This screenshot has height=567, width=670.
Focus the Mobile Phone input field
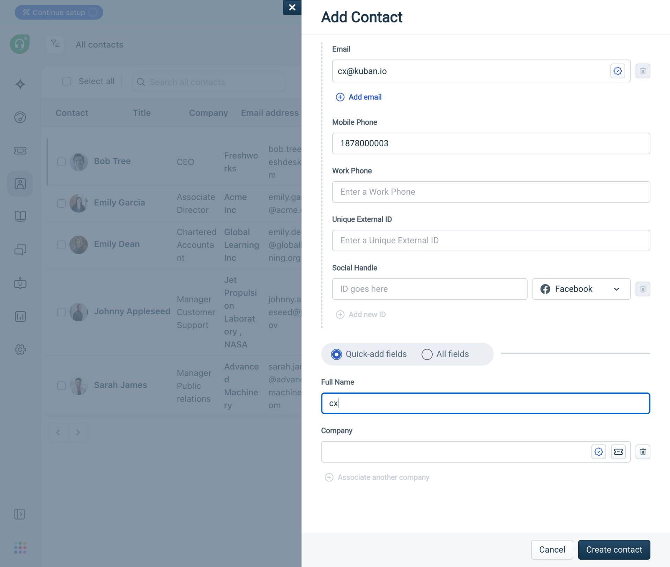pos(491,143)
